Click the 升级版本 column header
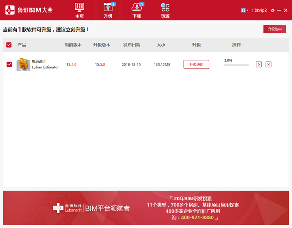The image size is (292, 228). point(102,45)
